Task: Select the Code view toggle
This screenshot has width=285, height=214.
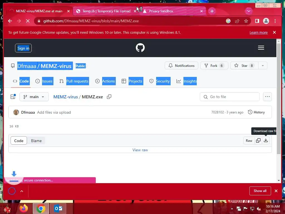Action: (x=19, y=141)
